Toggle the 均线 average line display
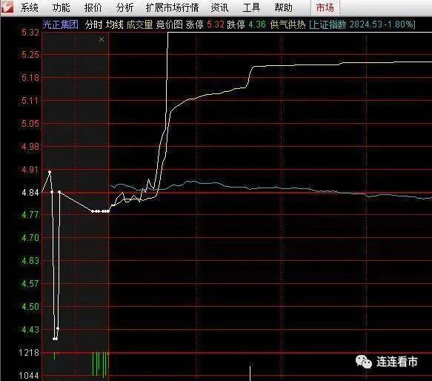432x381 pixels. pyautogui.click(x=115, y=24)
